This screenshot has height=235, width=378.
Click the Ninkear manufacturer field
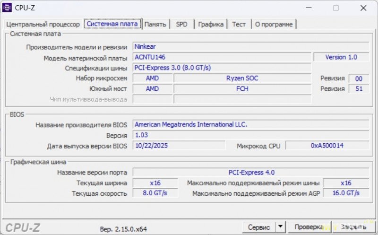(250, 47)
